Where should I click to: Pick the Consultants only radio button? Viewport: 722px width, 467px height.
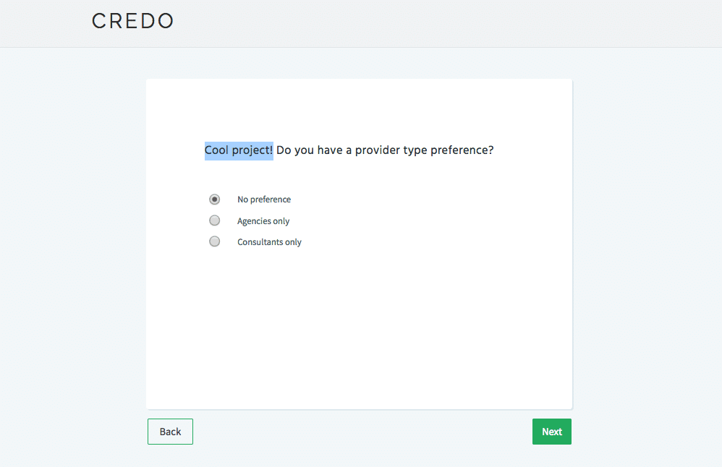coord(215,241)
